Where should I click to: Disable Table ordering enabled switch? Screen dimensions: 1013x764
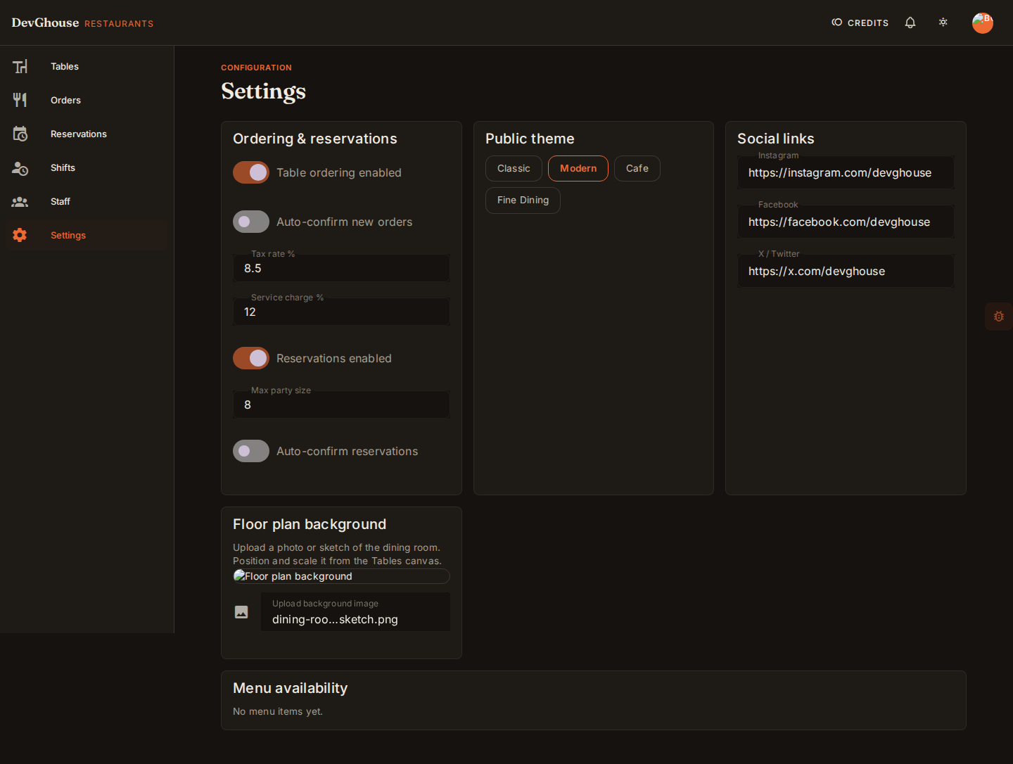point(251,172)
